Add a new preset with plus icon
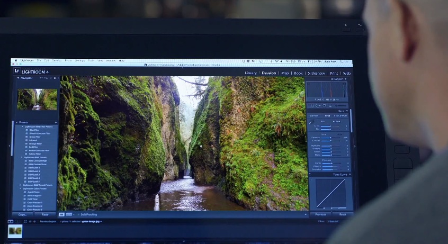This screenshot has height=244, width=448. 56,122
